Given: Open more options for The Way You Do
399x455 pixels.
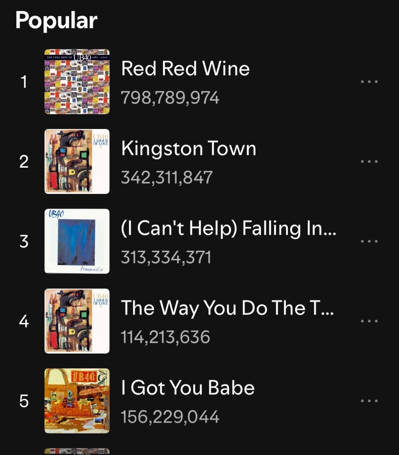Looking at the screenshot, I should 369,321.
